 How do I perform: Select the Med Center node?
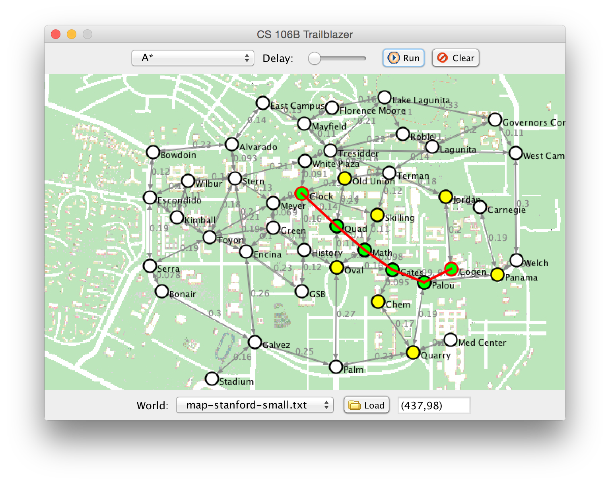coord(450,340)
